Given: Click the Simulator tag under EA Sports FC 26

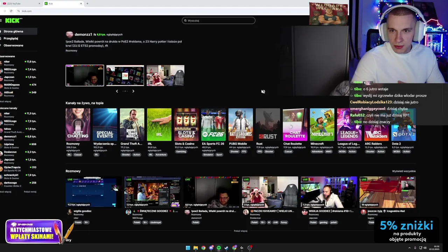Looking at the screenshot, I should pyautogui.click(x=208, y=155).
